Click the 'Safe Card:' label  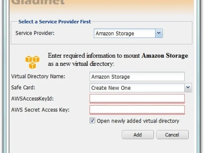(x=23, y=87)
